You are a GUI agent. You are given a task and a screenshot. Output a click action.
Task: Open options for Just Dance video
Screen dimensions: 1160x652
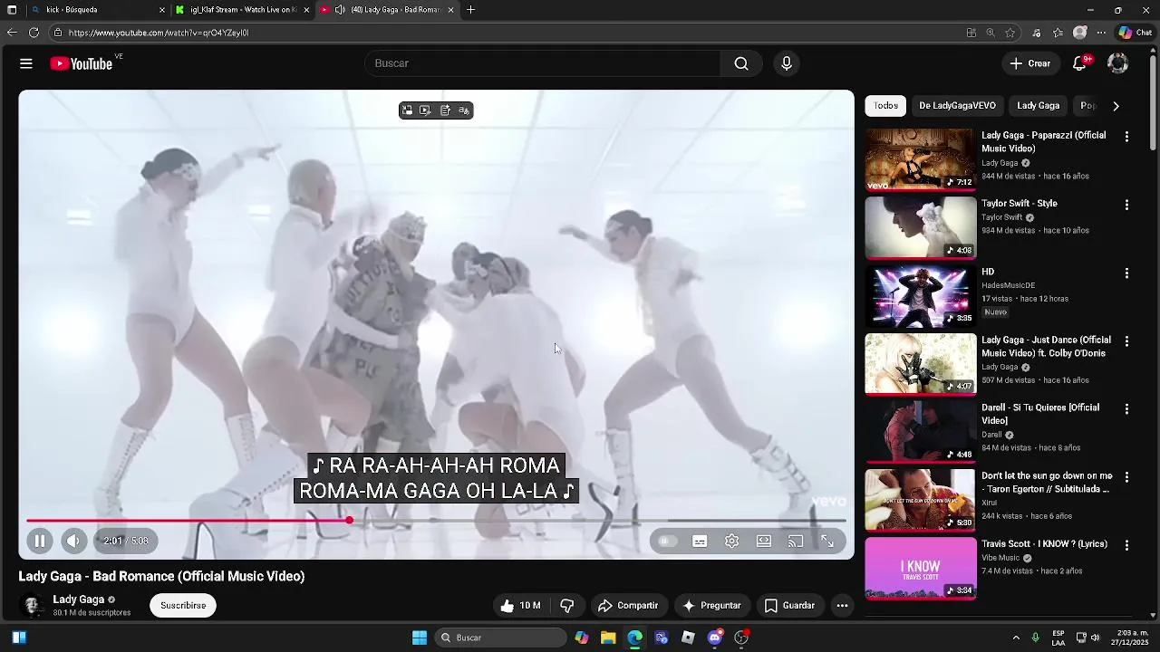(x=1126, y=341)
